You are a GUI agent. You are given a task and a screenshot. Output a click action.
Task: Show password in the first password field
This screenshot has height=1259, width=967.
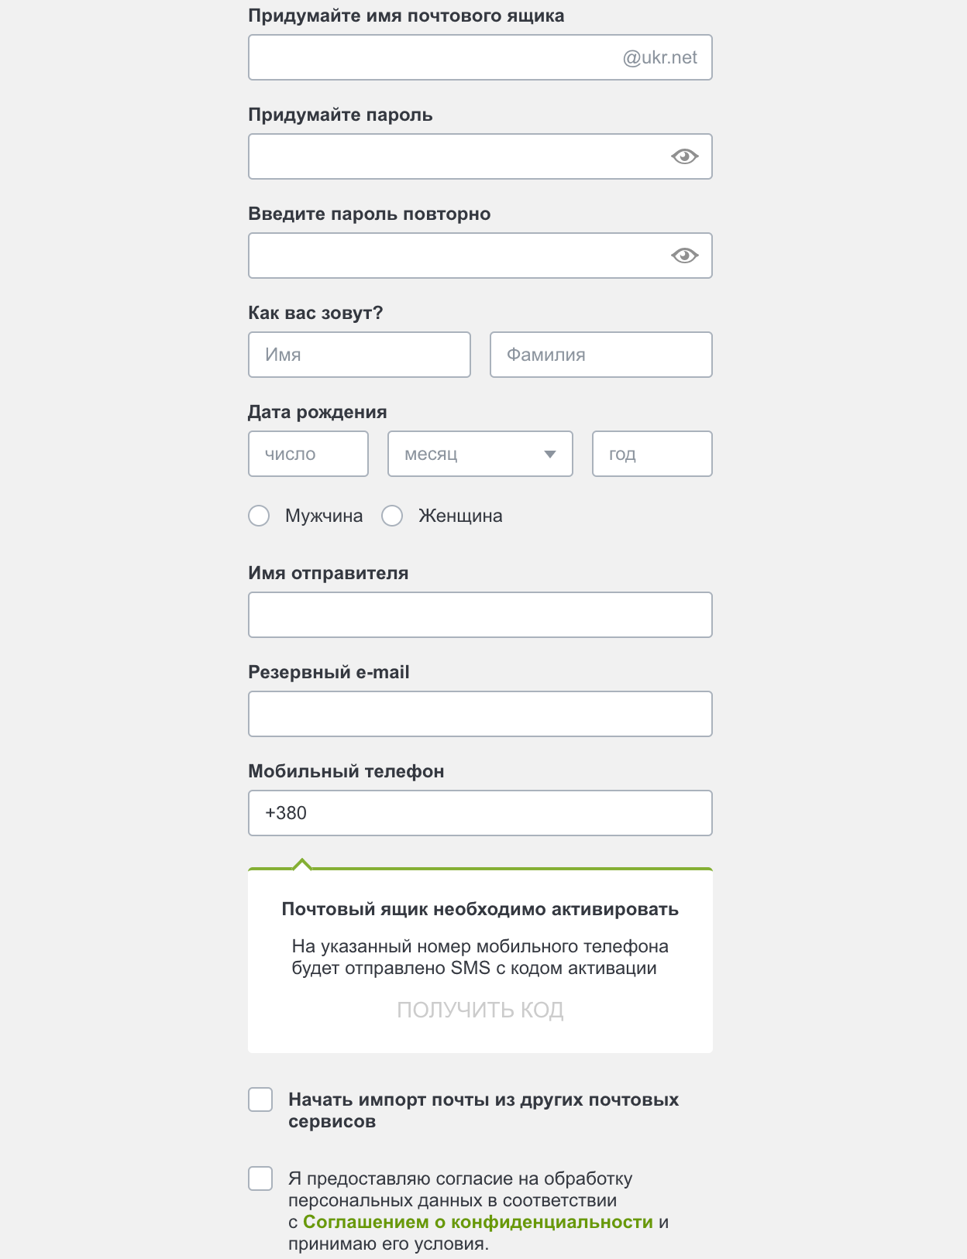(x=684, y=156)
